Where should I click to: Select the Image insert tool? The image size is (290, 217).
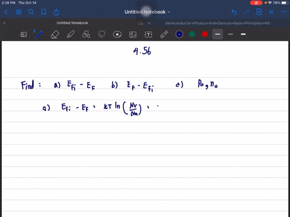point(133,34)
